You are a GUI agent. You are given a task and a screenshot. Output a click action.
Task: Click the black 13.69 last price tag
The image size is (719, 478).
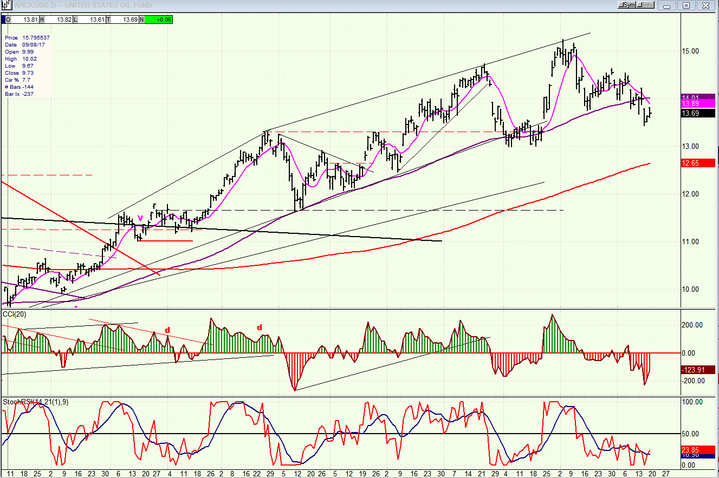[698, 114]
